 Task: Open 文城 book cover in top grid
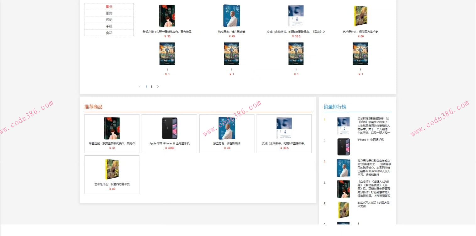click(296, 16)
